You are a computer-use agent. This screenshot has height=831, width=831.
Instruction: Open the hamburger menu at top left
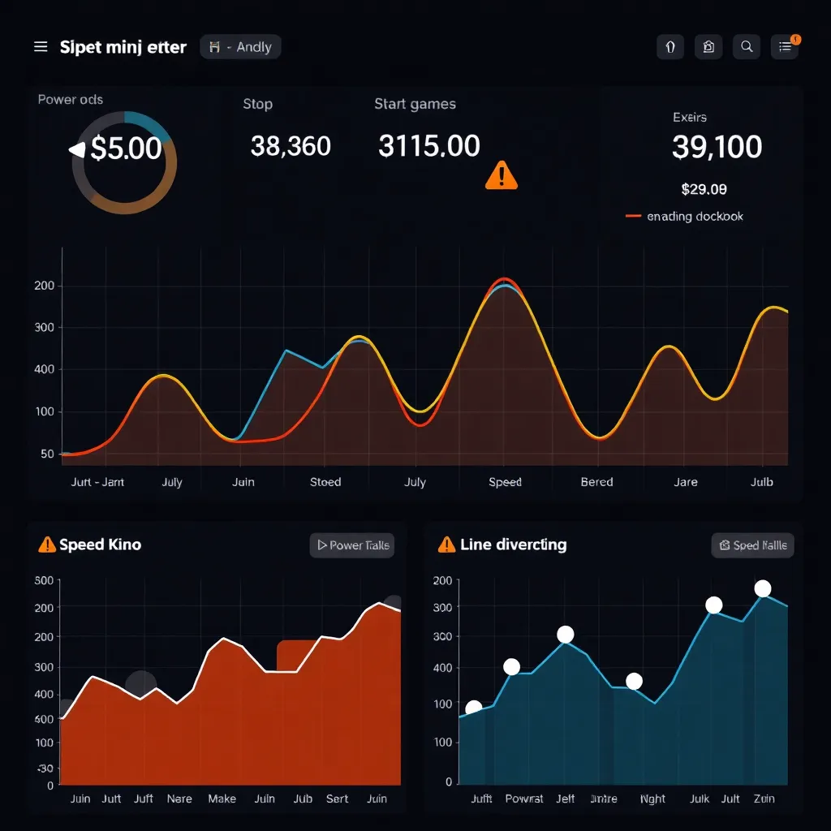pos(41,47)
